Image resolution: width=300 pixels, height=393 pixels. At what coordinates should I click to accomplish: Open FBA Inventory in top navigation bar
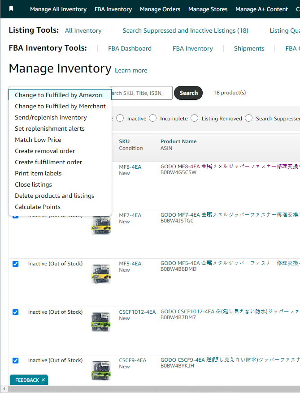[113, 9]
